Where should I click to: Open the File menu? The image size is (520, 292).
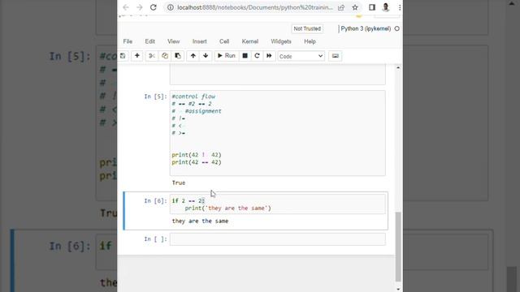click(x=128, y=41)
